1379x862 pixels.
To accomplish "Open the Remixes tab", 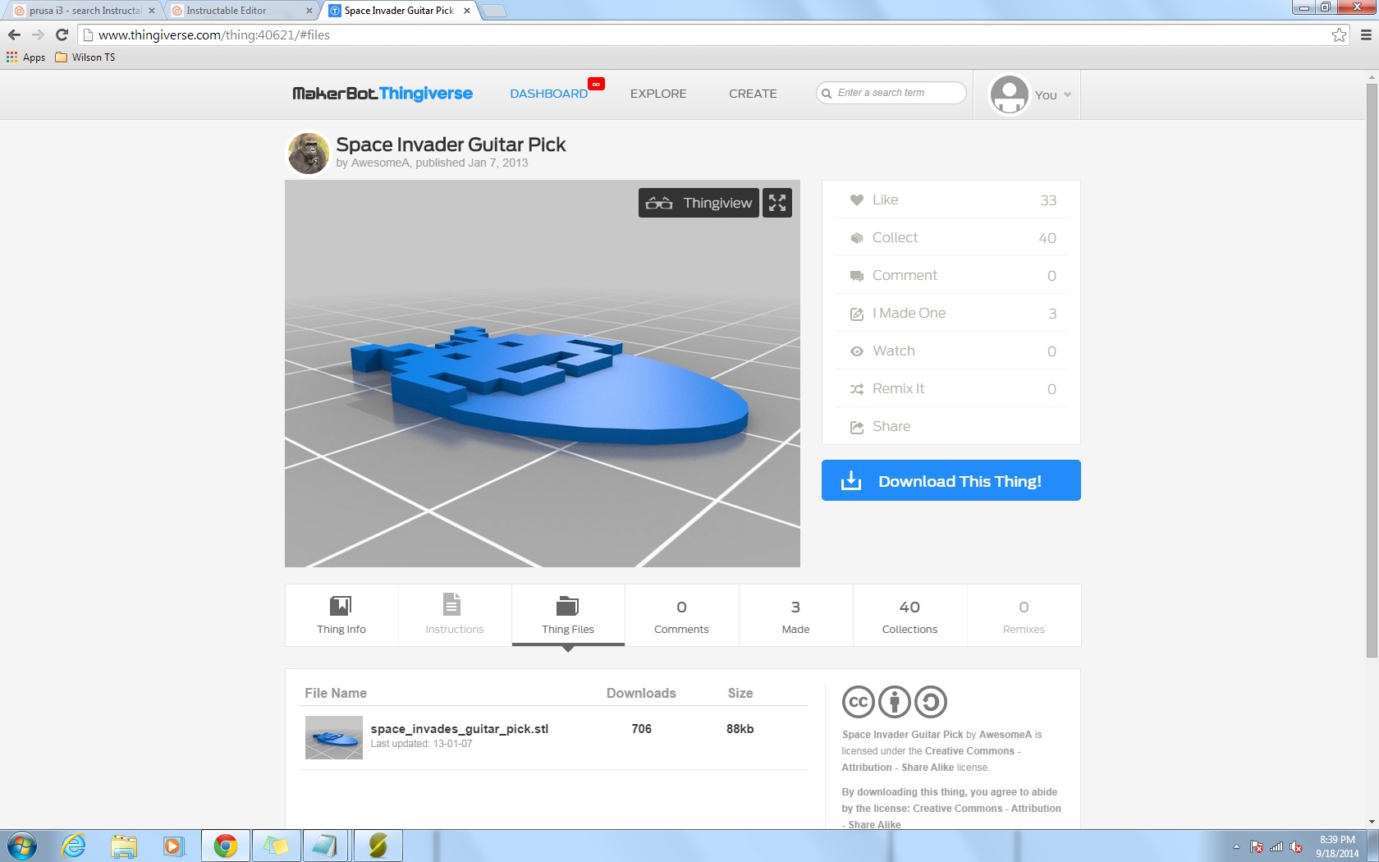I will click(x=1024, y=615).
